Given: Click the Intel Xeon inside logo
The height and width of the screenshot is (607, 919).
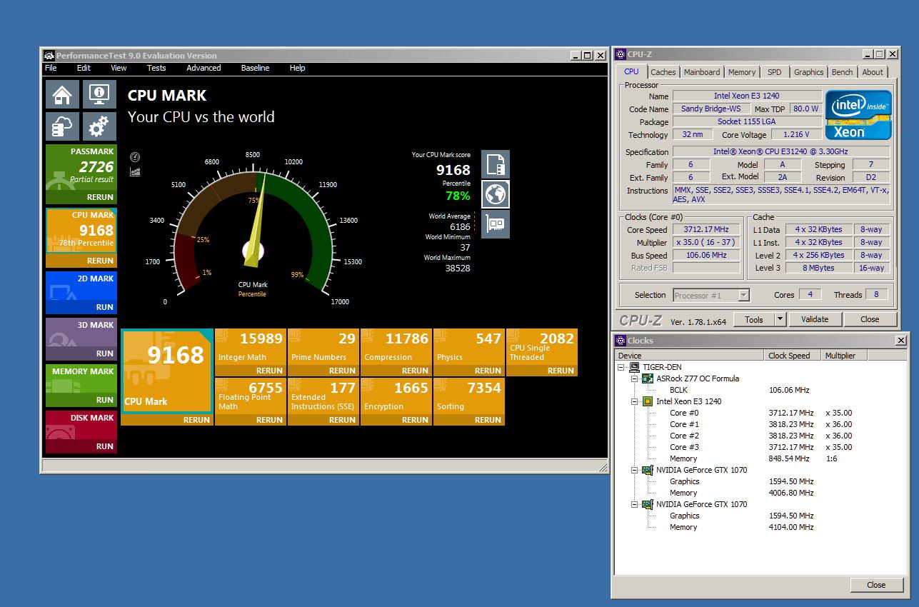Looking at the screenshot, I should pyautogui.click(x=858, y=115).
